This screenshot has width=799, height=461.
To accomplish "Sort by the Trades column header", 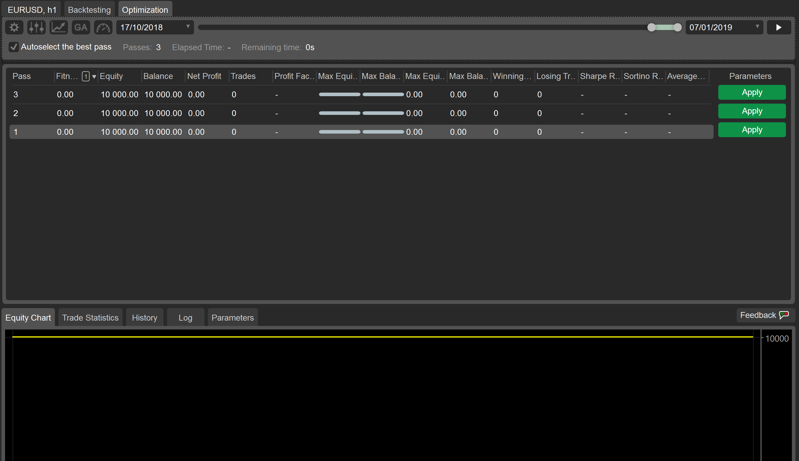I will 243,76.
